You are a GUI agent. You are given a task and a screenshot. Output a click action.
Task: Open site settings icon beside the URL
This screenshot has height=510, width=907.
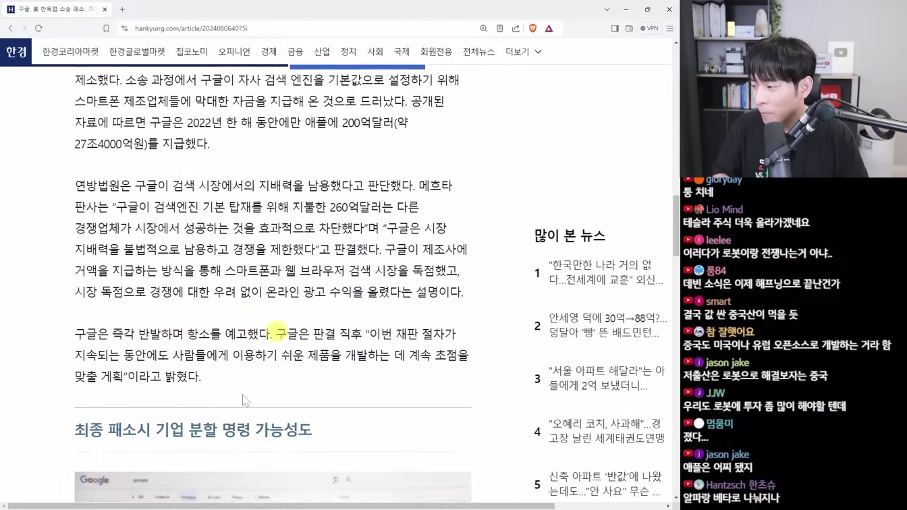click(x=124, y=28)
